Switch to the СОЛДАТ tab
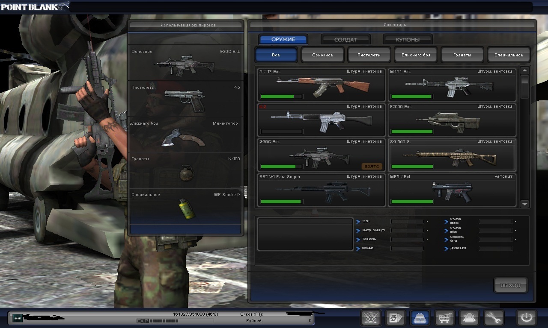The image size is (548, 328). coord(345,40)
